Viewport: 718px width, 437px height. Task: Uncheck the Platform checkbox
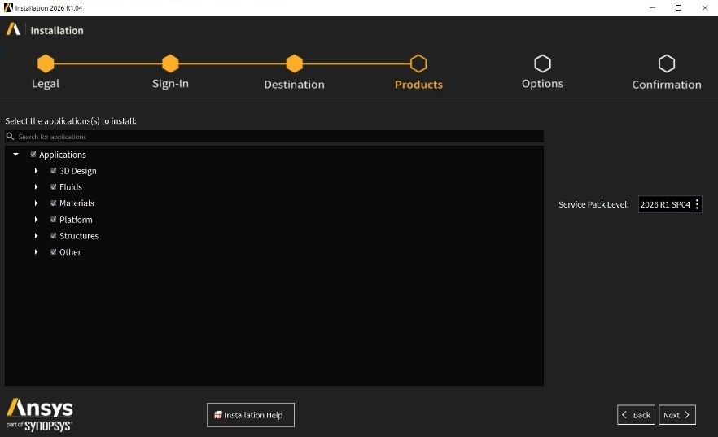(x=53, y=220)
